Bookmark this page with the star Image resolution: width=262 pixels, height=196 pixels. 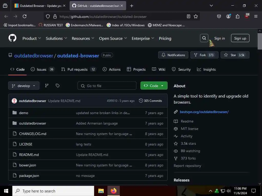tap(196, 16)
